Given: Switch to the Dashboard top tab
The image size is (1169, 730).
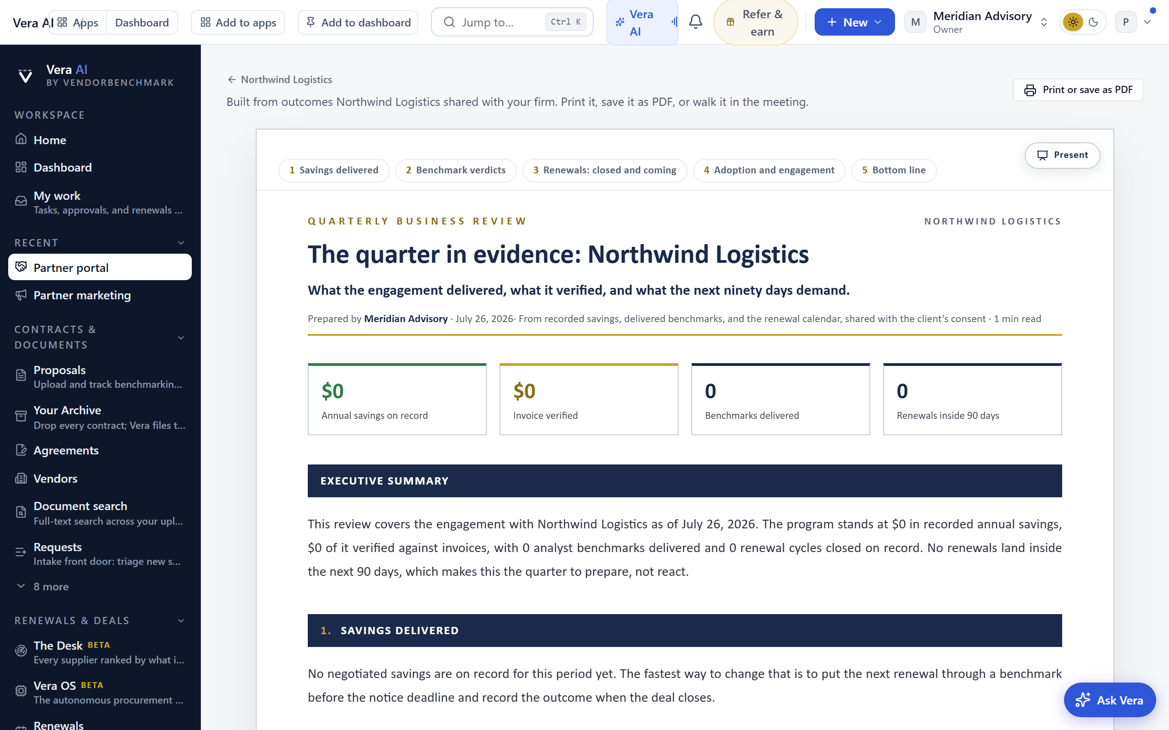Looking at the screenshot, I should (x=142, y=23).
